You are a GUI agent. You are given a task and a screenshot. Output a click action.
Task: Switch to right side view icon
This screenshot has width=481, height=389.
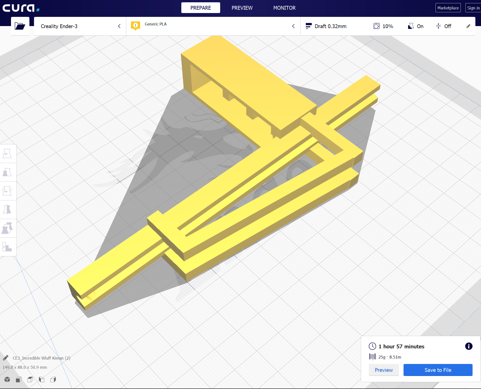pyautogui.click(x=53, y=380)
